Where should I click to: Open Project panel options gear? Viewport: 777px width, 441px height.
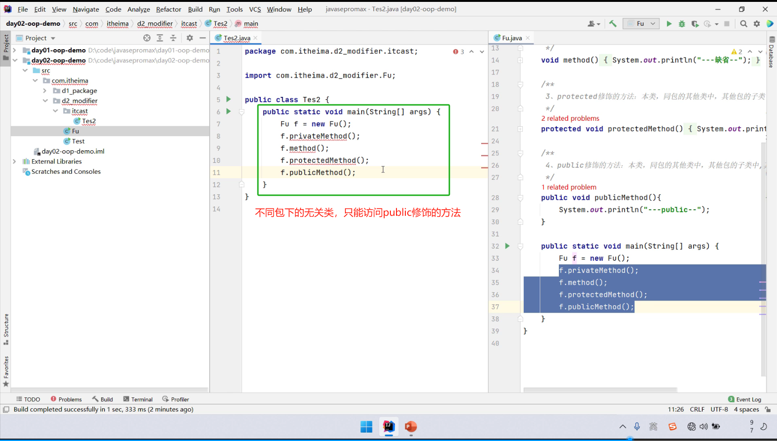190,38
